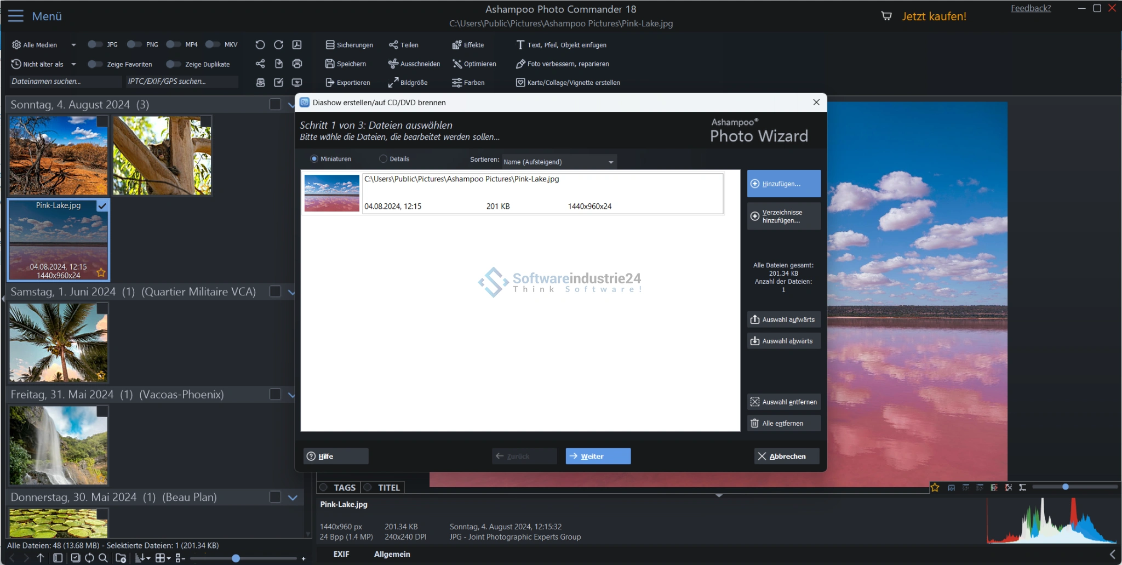The image size is (1122, 565).
Task: Open the Menü hamburger menu
Action: click(16, 16)
